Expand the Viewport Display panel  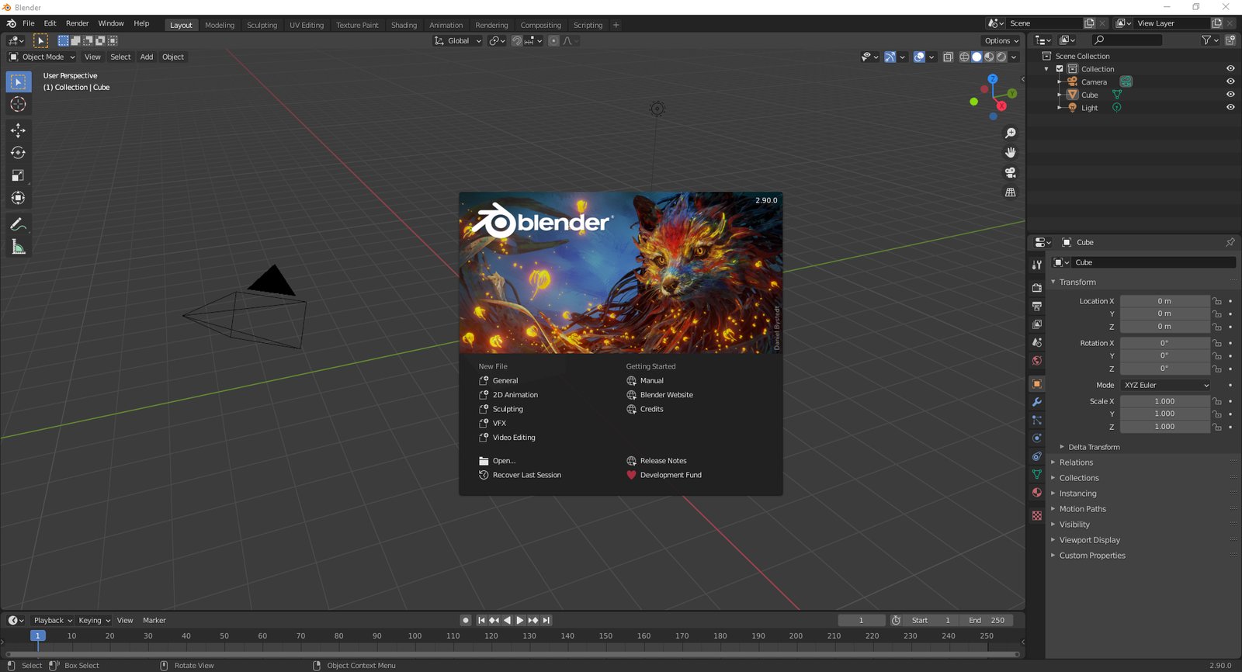(x=1089, y=540)
